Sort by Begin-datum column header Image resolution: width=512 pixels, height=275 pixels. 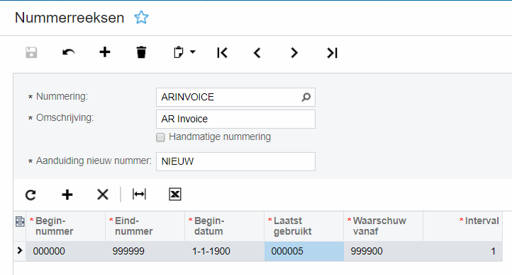coord(224,226)
